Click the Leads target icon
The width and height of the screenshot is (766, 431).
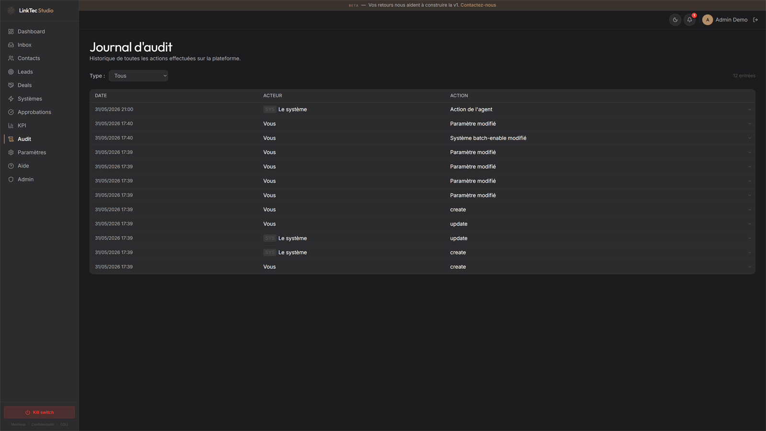[x=11, y=72]
